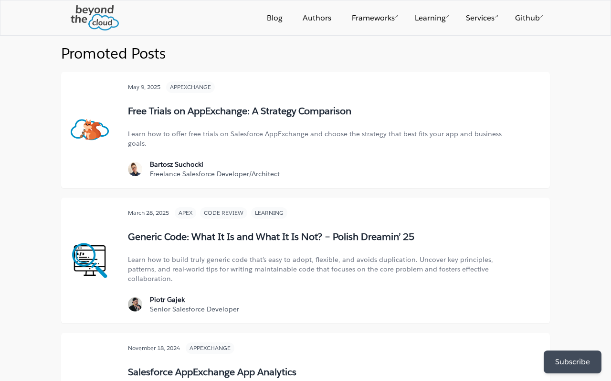Open the Blog menu item

(x=274, y=18)
